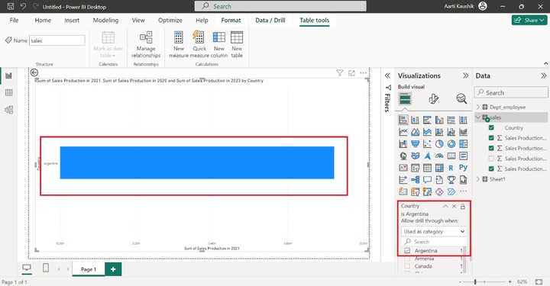Select the trophy Goals visual
This screenshot has height=286, width=550.
pyautogui.click(x=451, y=180)
